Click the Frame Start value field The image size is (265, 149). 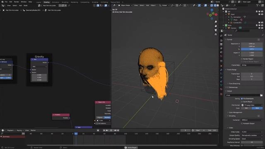[252, 74]
